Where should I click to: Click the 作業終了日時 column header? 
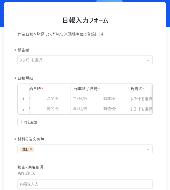click(86, 89)
